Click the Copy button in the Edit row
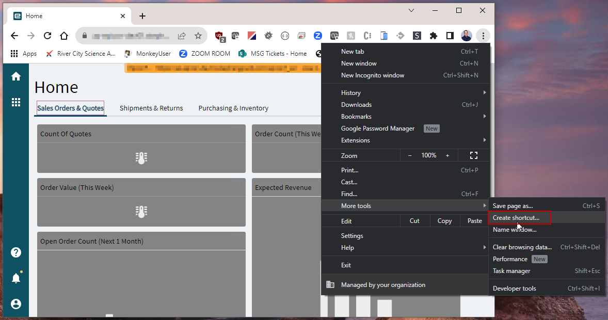 (x=444, y=220)
